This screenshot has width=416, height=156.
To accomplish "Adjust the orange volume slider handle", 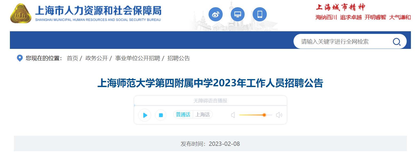I will tap(264, 115).
